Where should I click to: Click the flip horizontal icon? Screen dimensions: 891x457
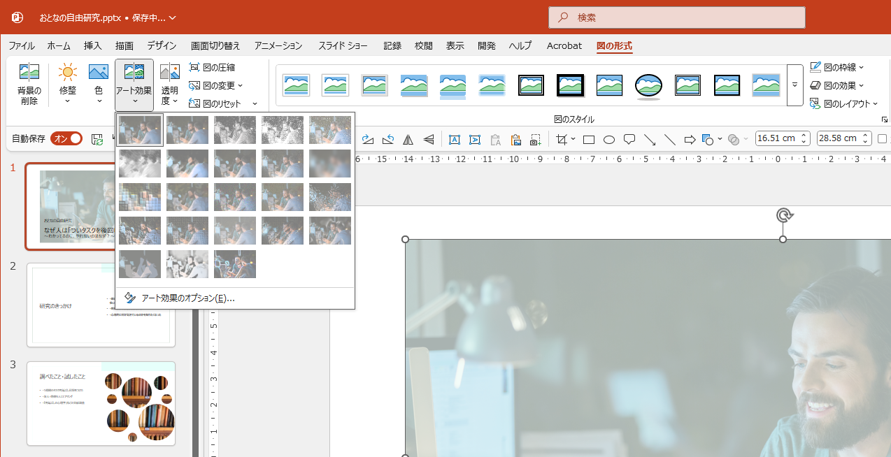click(x=408, y=139)
